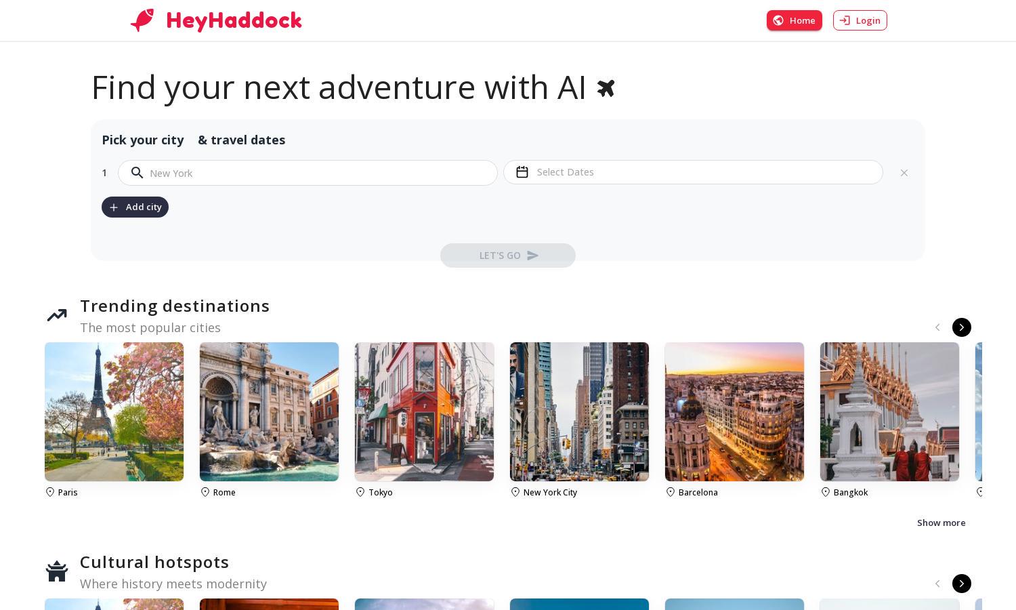
Task: Go to the Home menu item
Action: (x=794, y=20)
